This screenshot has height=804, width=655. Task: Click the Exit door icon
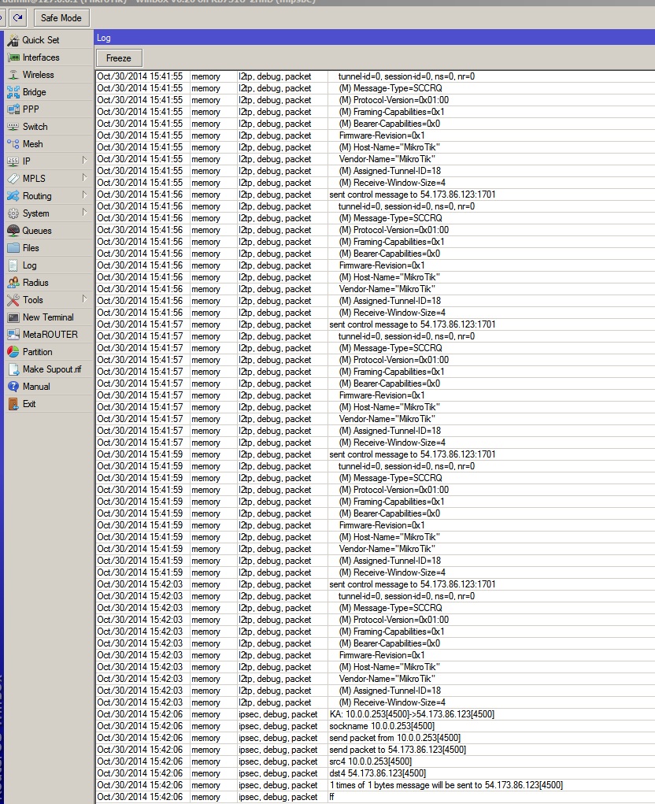point(13,404)
